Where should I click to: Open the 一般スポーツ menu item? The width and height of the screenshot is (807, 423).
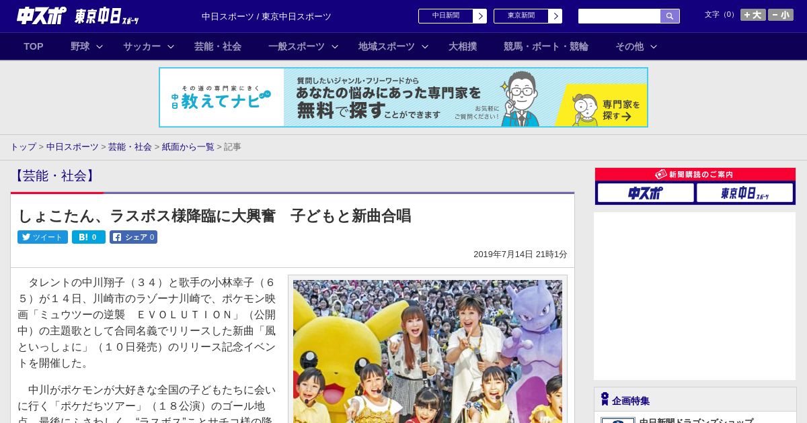297,46
